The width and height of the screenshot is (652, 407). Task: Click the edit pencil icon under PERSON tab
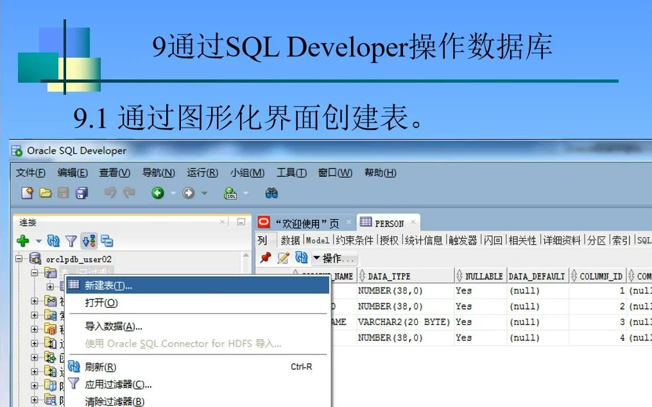282,258
